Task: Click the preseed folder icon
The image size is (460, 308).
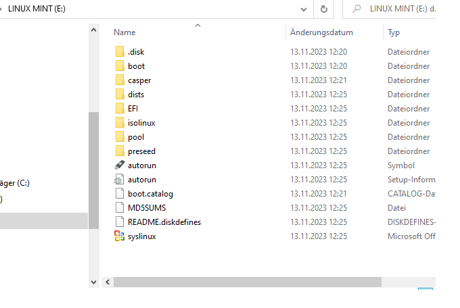Action: tap(120, 151)
